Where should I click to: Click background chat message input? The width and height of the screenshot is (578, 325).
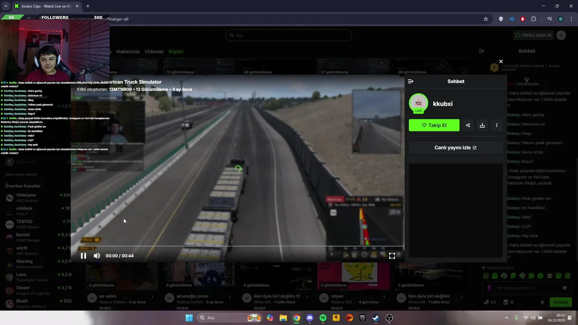527,288
